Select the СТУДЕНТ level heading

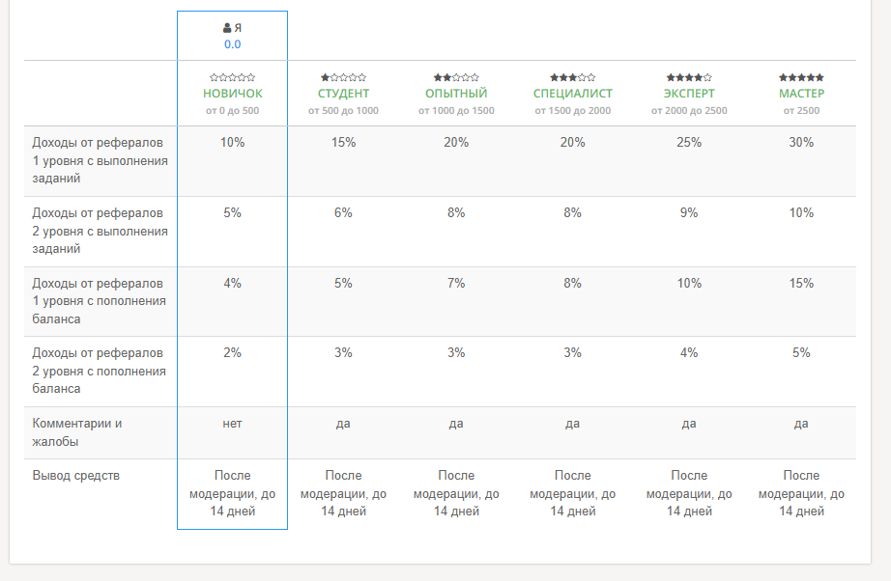[343, 94]
